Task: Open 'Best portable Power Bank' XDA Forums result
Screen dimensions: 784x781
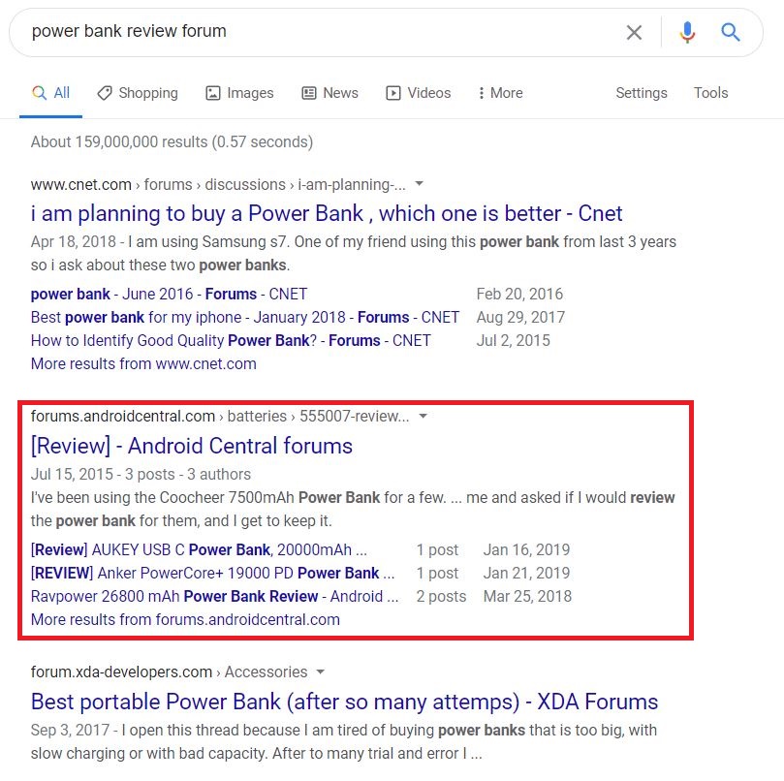Action: [344, 702]
